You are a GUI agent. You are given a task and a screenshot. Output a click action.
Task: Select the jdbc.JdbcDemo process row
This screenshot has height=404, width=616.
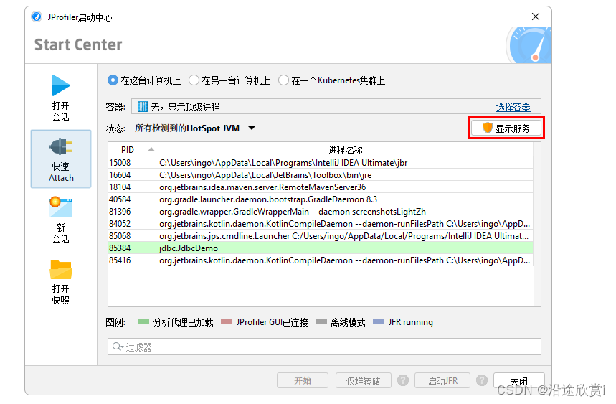click(321, 248)
